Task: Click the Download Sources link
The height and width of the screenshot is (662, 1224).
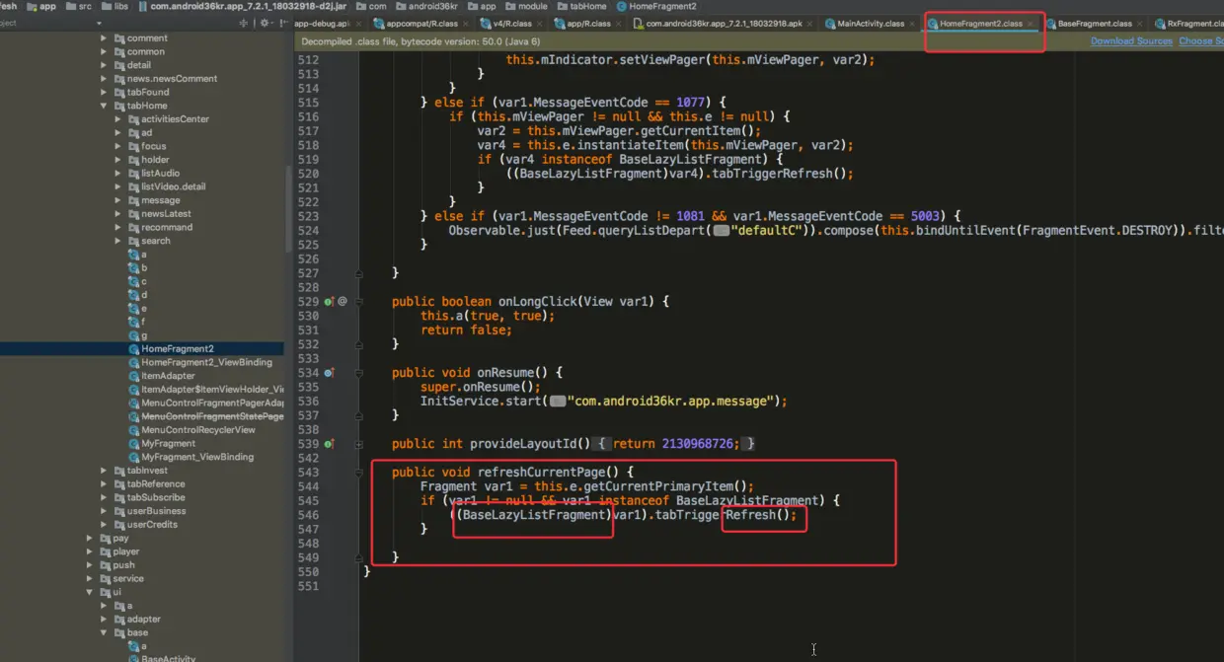Action: [1131, 41]
